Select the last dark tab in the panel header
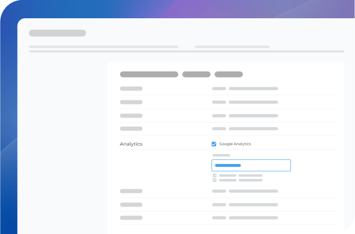The height and width of the screenshot is (234, 355). coord(229,74)
